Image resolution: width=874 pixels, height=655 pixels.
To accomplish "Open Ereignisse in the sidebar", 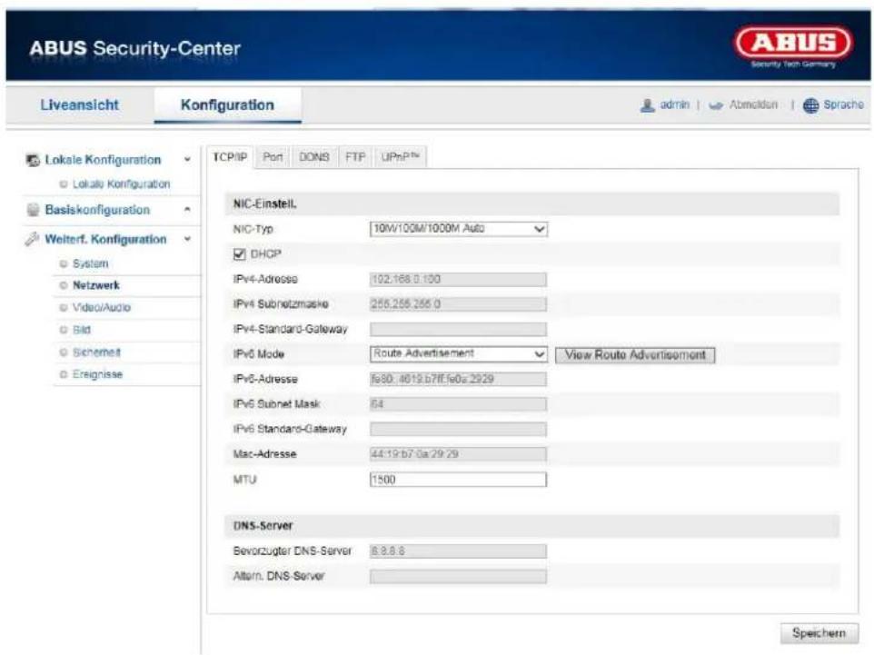I will 97,374.
